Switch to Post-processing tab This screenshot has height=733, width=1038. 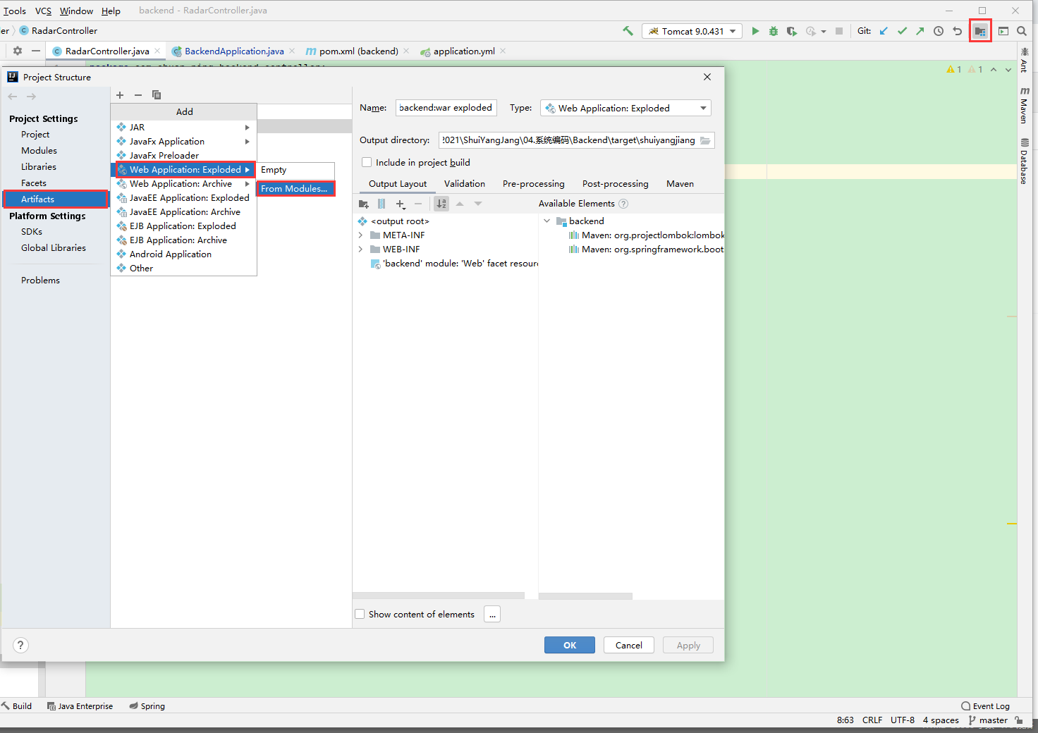tap(616, 184)
